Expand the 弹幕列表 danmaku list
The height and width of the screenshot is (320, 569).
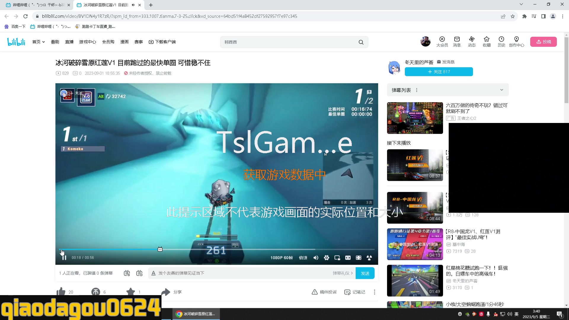[x=502, y=90]
